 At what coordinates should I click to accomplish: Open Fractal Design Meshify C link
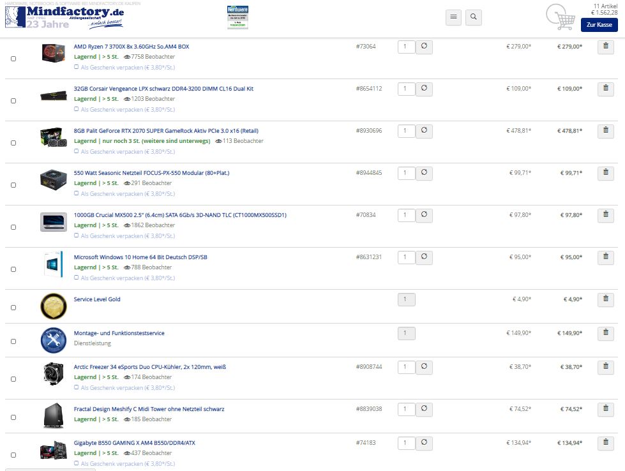(149, 409)
